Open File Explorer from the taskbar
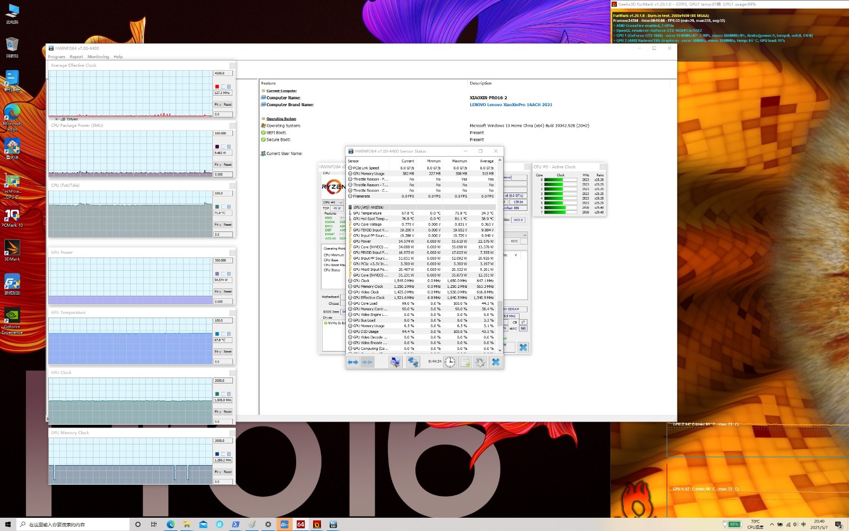 pos(186,524)
